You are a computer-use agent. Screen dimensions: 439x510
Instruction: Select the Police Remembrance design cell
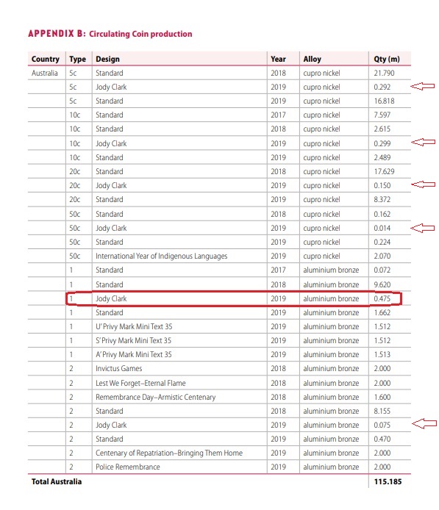127,467
